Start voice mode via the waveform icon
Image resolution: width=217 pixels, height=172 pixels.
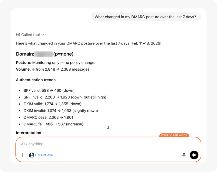click(x=194, y=155)
